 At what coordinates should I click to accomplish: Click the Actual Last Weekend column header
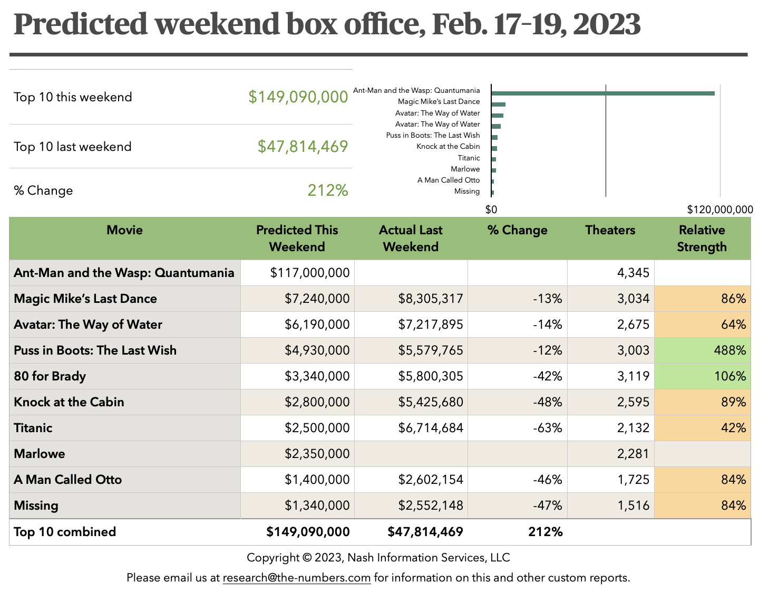[x=411, y=239]
